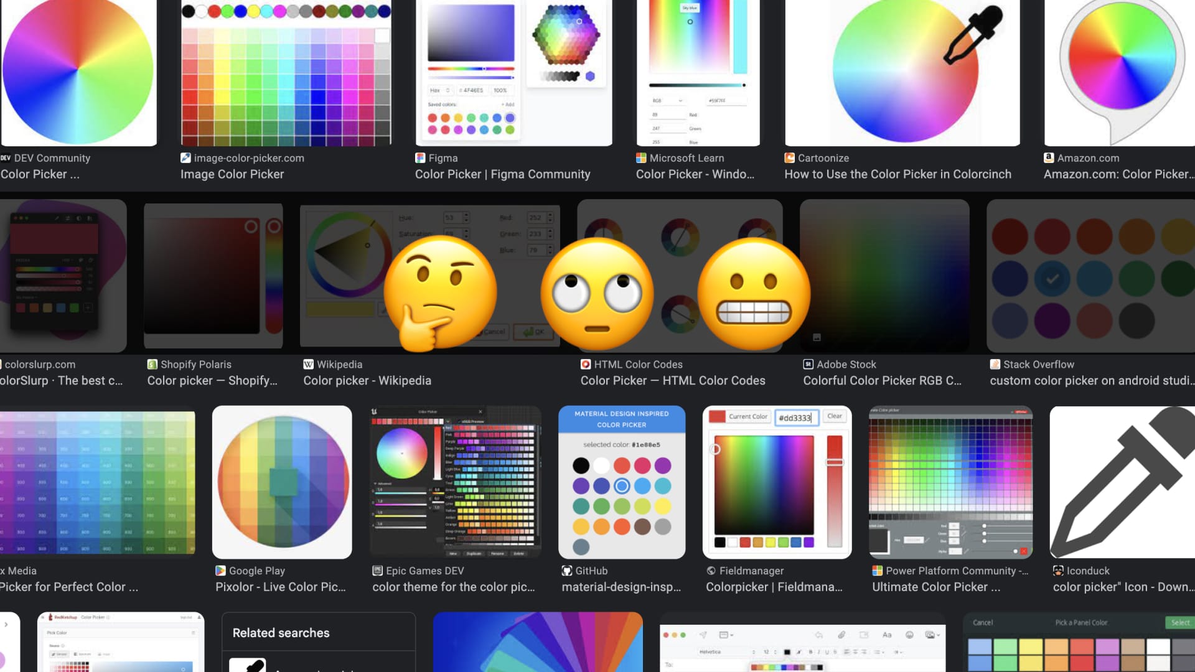Image resolution: width=1195 pixels, height=672 pixels.
Task: Open 'color theme for the color pic...' link
Action: [x=454, y=587]
